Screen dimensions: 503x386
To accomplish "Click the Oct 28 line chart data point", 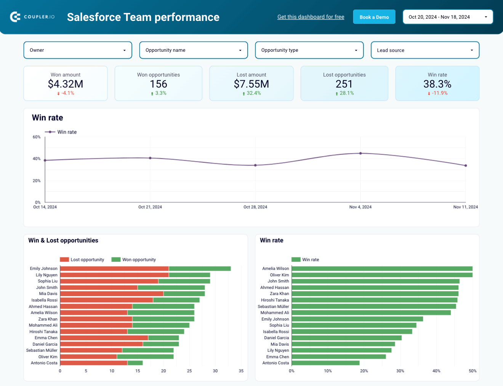I will [x=255, y=165].
